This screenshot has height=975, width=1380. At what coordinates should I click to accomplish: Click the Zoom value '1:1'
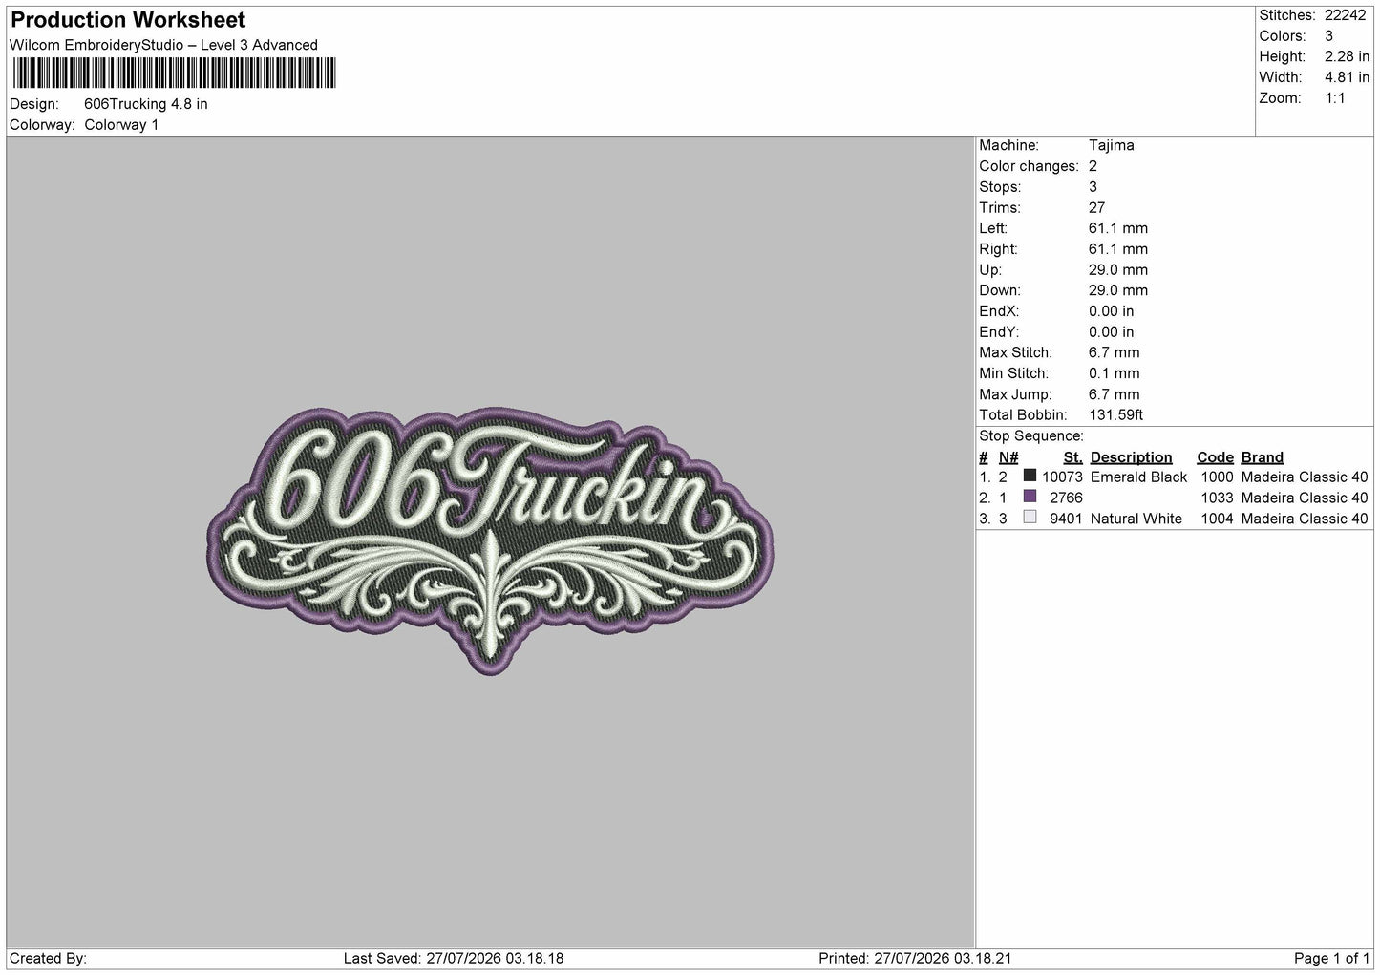[1334, 98]
